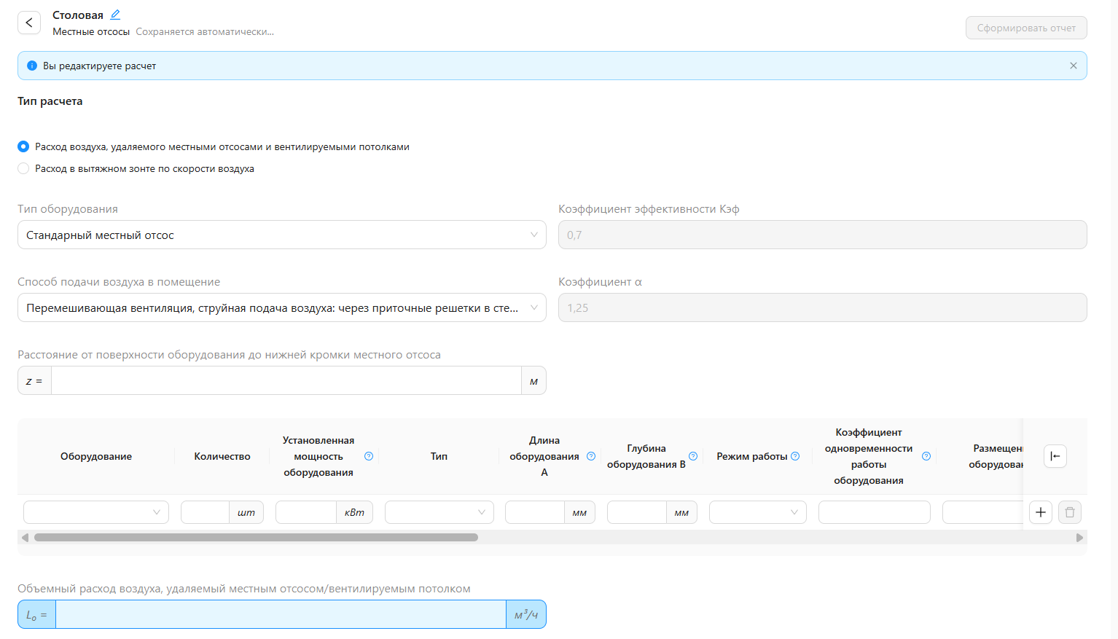Open the Оборудование dropdown in table row
Viewport: 1118px width, 639px height.
click(95, 512)
